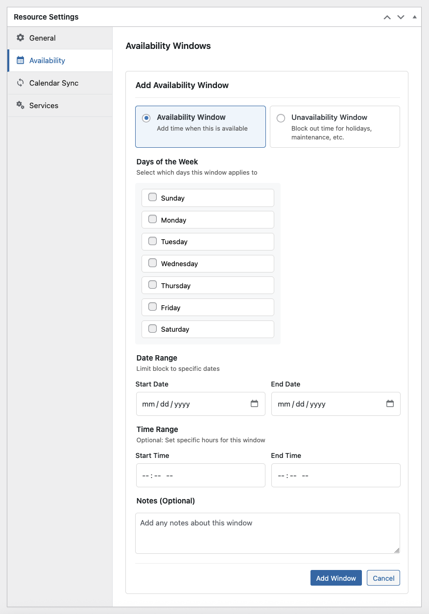Enable the Wednesday checkbox
Screen dimensions: 429x614
[152, 263]
